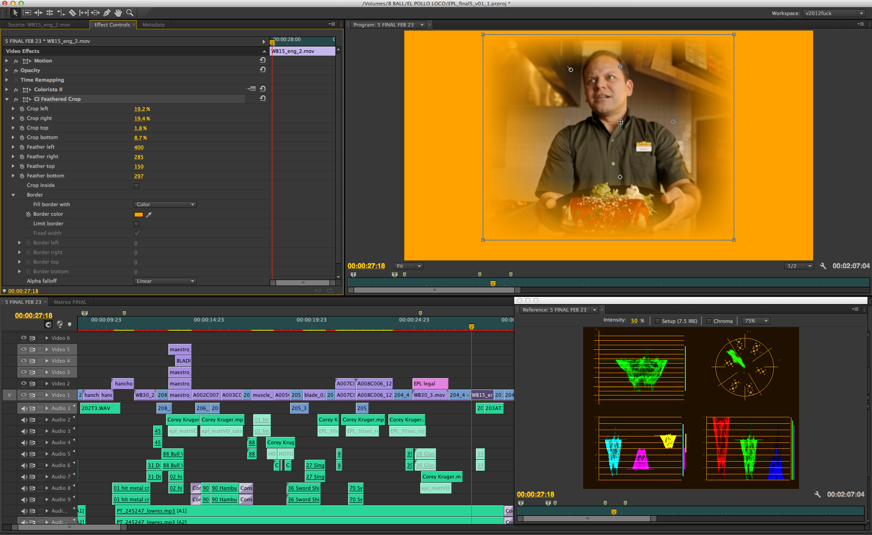Select the Selection arrow tool
The height and width of the screenshot is (535, 872).
click(15, 13)
